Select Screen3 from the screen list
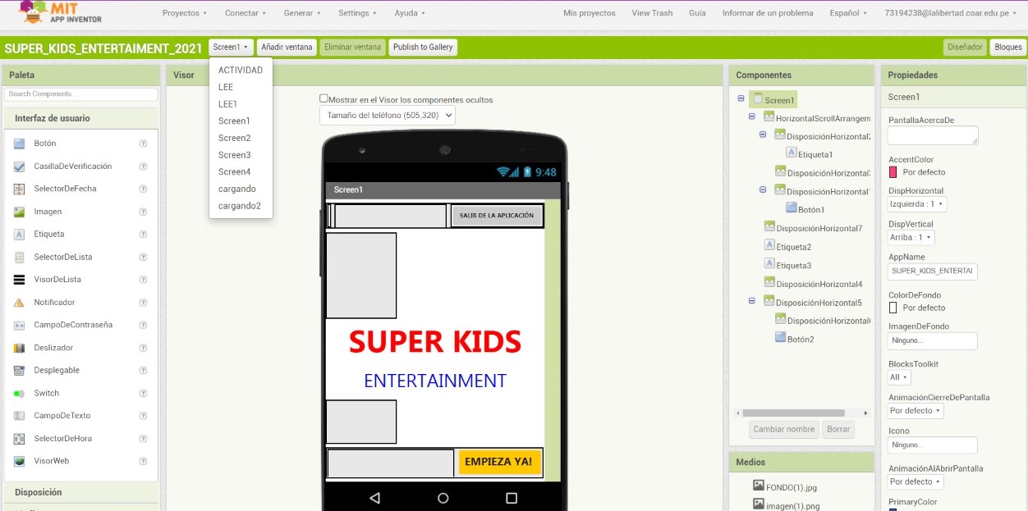 click(x=234, y=155)
